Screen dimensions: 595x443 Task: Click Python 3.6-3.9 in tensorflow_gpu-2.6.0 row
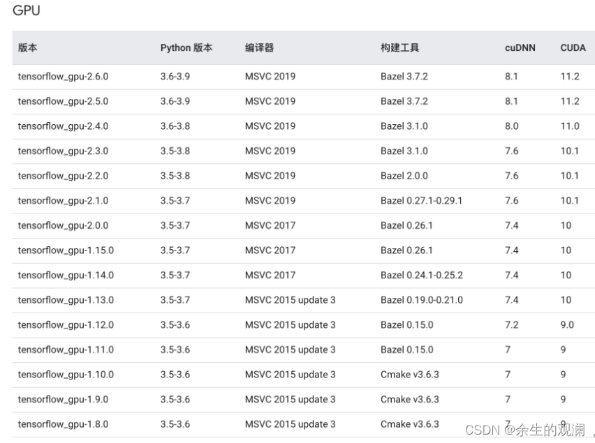point(175,77)
